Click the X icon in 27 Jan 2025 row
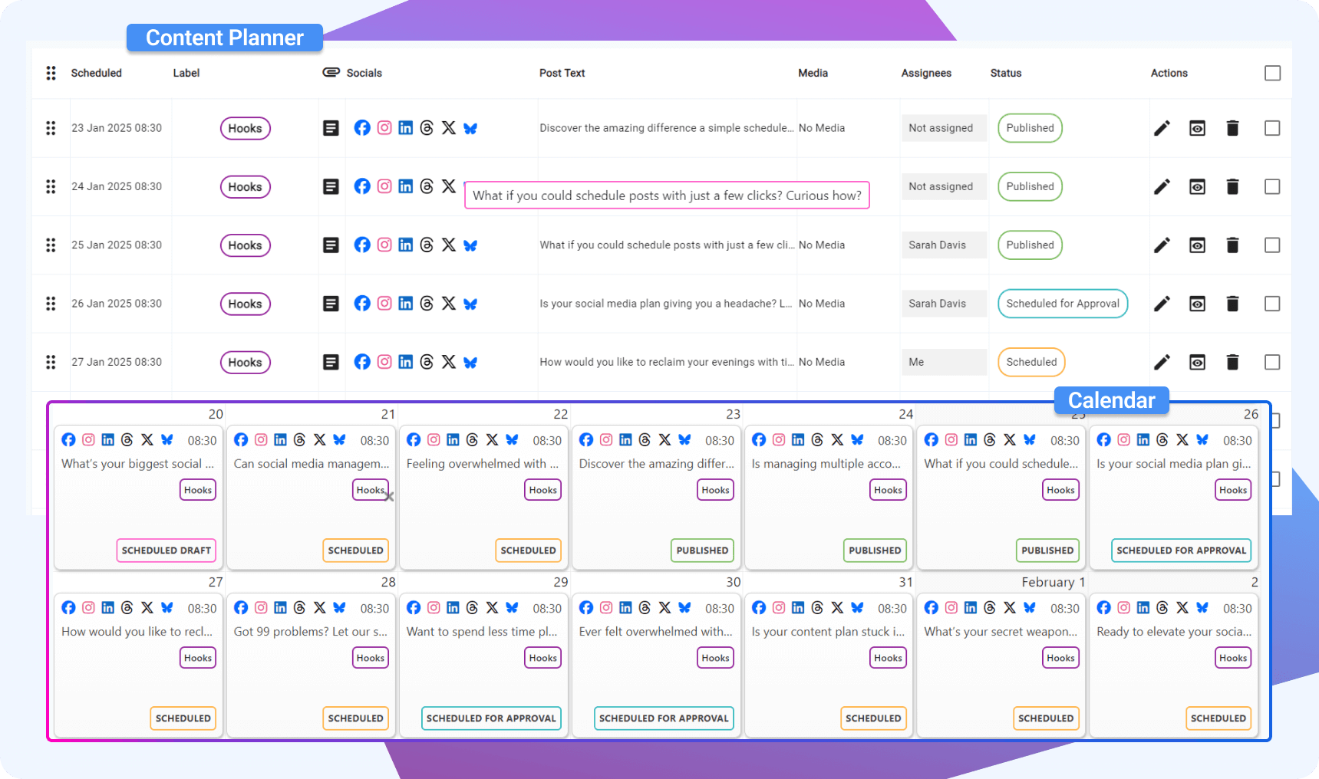 click(x=449, y=362)
